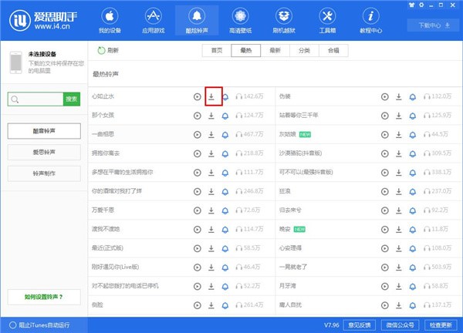Play ringtone 一曲相思

pos(198,135)
